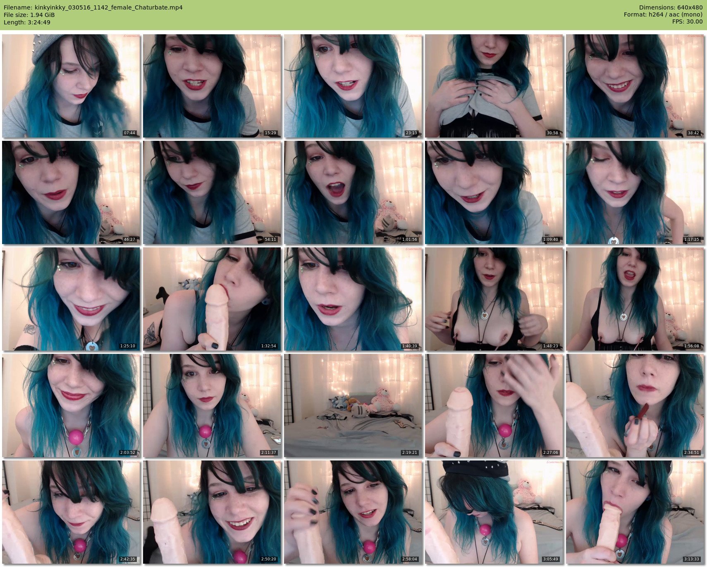Open the thumbnail at 23:13
The height and width of the screenshot is (567, 707).
353,86
